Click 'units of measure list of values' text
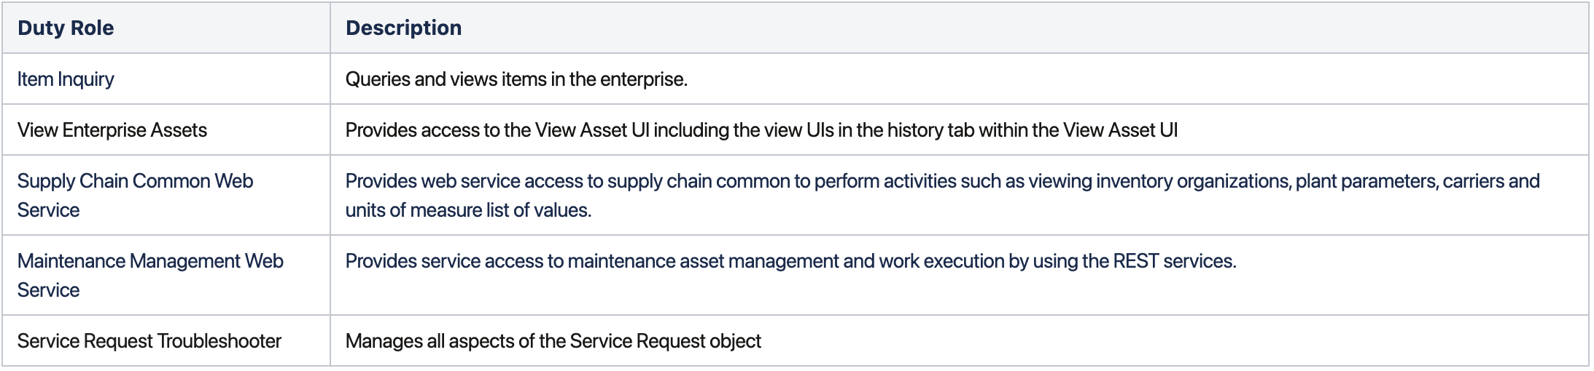 click(x=468, y=210)
